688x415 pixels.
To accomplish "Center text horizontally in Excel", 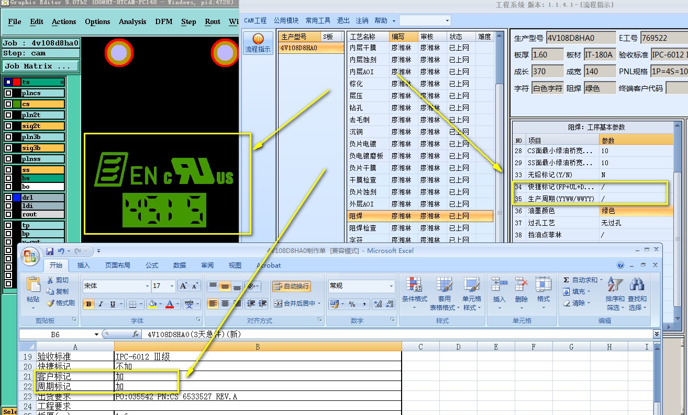I will pyautogui.click(x=225, y=304).
